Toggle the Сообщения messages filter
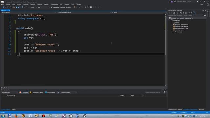 pyautogui.click(x=50, y=92)
